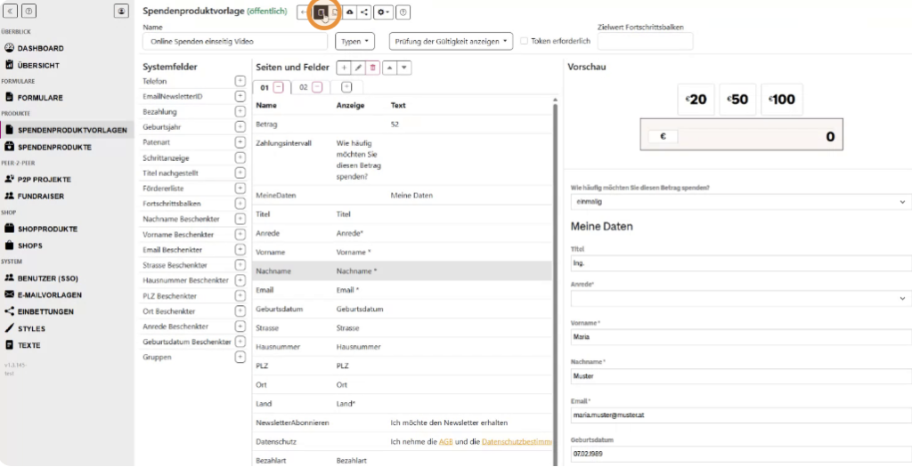Open Übersicht in the sidebar

point(37,65)
